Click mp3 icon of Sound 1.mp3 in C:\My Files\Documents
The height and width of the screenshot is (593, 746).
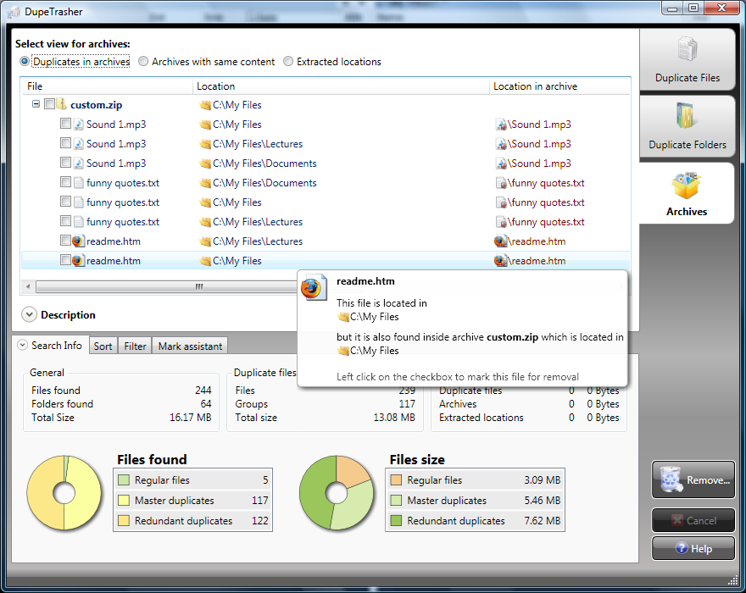pyautogui.click(x=79, y=163)
